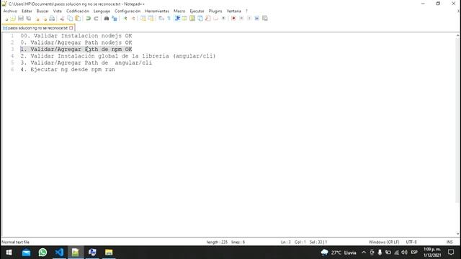Open the Editar menu
461x259 pixels.
click(27, 11)
